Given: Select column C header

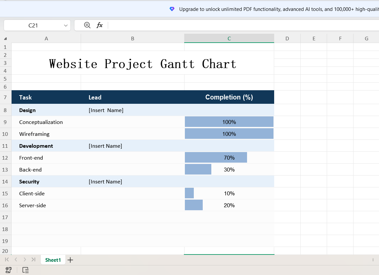Looking at the screenshot, I should (x=229, y=38).
